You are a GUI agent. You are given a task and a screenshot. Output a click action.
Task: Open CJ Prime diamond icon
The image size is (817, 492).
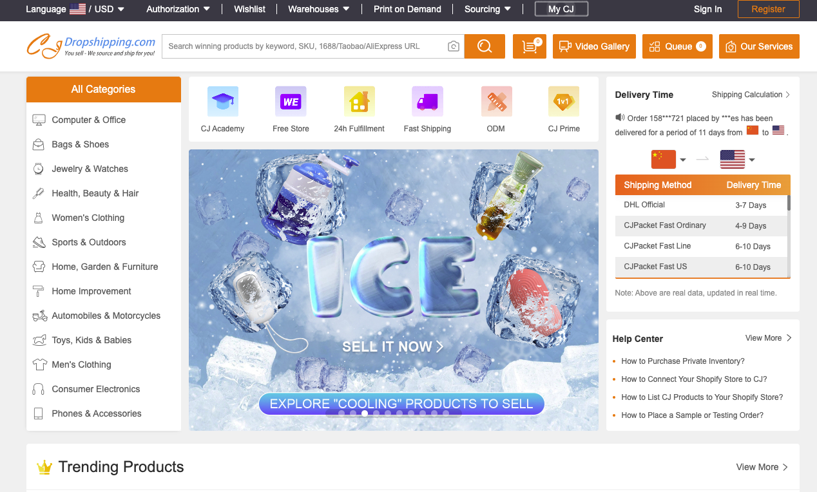coord(564,102)
